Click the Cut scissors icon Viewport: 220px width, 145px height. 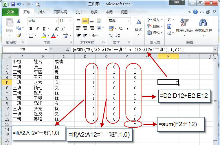19,21
